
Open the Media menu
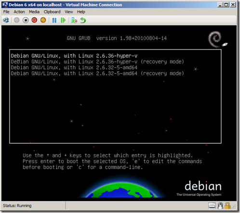(34, 12)
